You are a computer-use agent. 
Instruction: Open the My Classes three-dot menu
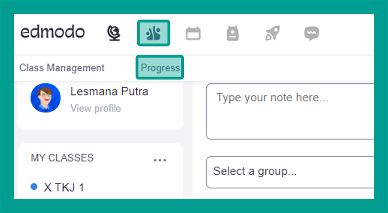coord(160,160)
